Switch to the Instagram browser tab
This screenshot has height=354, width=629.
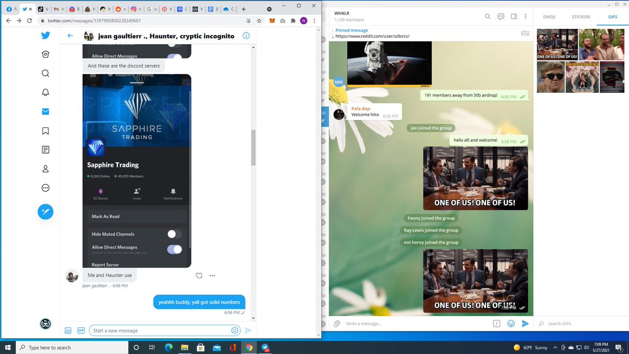[137, 9]
